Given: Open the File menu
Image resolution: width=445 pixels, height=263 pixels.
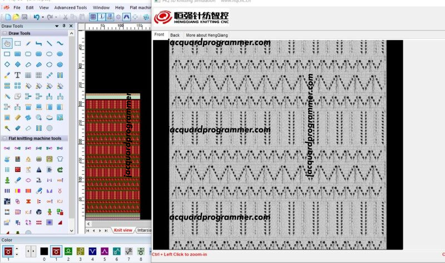Looking at the screenshot, I should 17,7.
